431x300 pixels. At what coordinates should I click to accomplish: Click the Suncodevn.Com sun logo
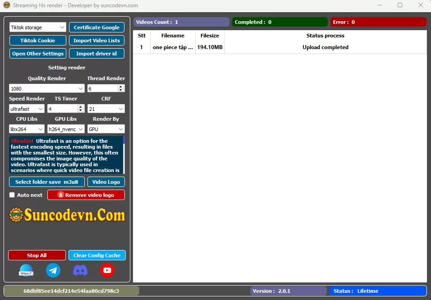pyautogui.click(x=16, y=215)
